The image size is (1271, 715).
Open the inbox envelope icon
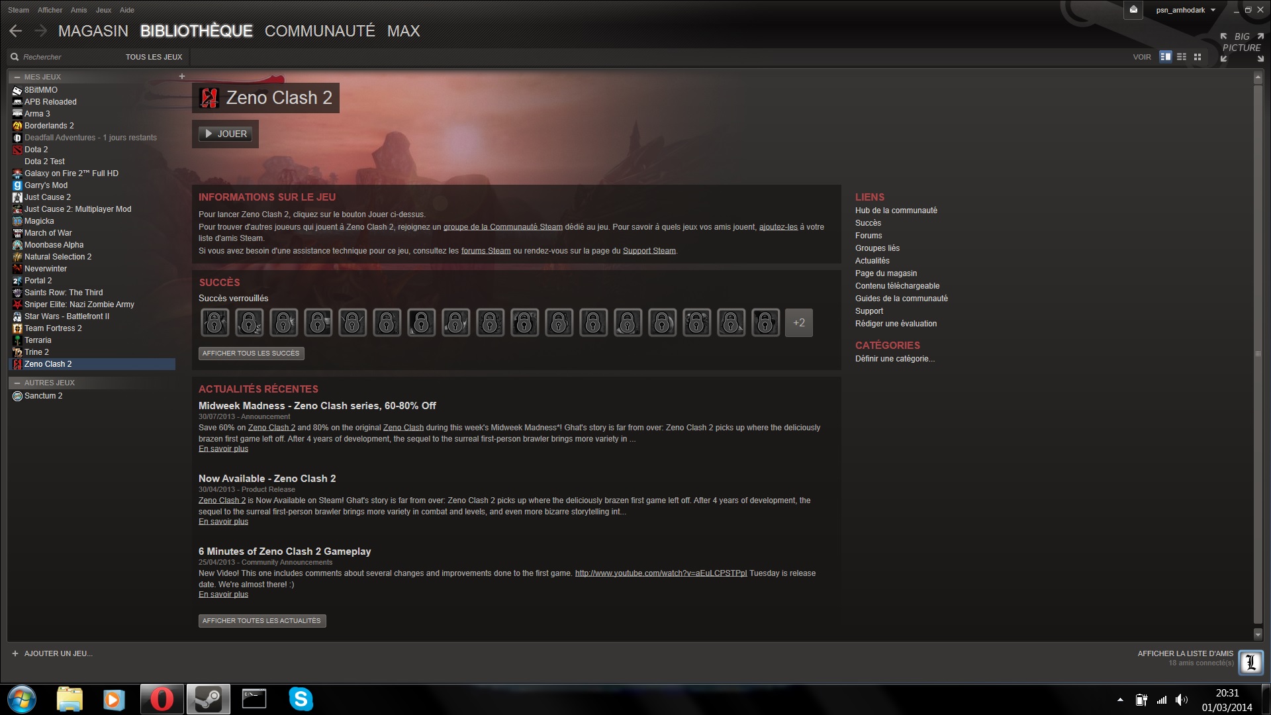click(1133, 10)
